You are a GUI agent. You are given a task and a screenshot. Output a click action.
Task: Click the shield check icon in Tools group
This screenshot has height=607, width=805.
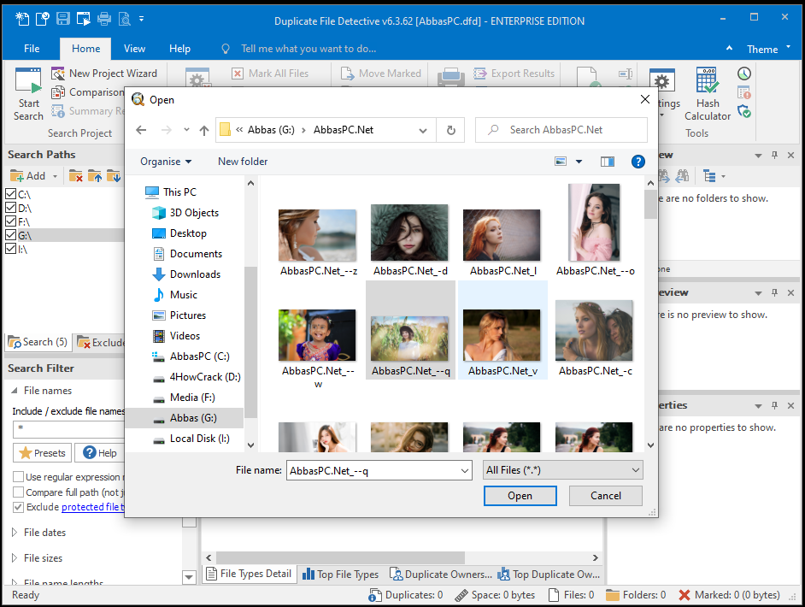coord(744,111)
